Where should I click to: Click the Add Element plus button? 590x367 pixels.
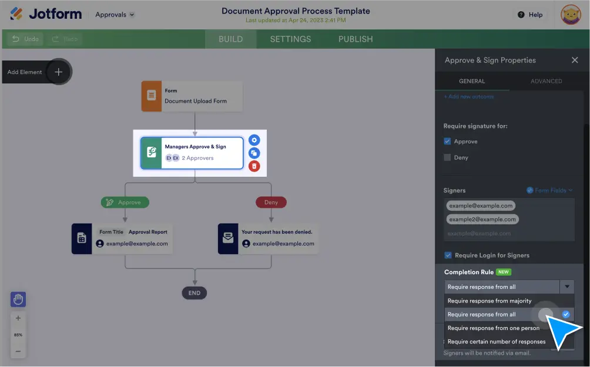[x=58, y=72]
